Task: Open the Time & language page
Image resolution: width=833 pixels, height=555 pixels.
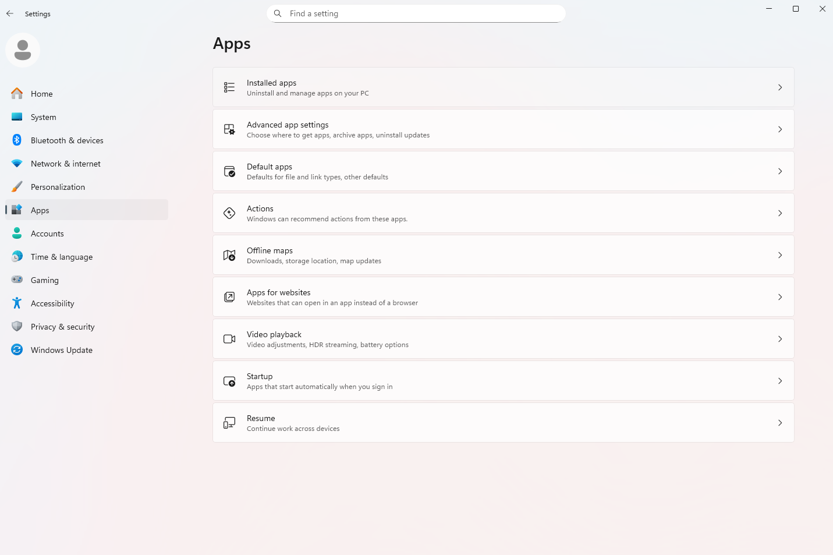Action: coord(61,257)
